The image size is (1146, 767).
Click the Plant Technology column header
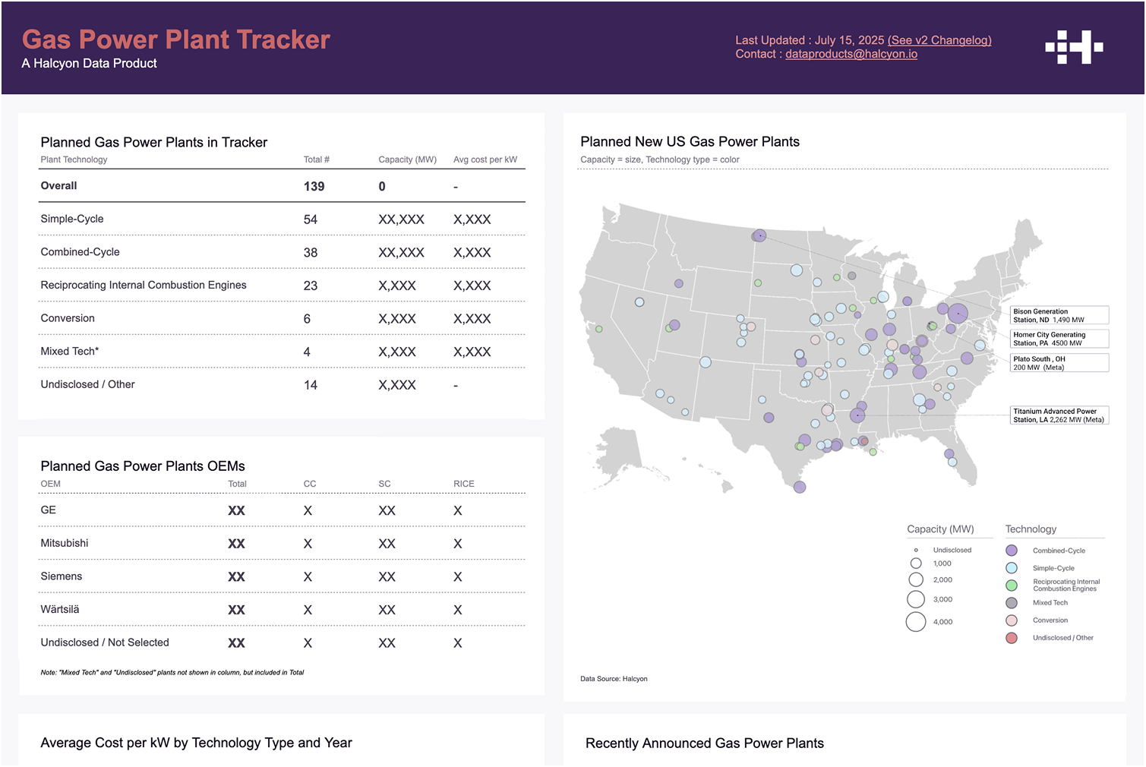[x=74, y=159]
